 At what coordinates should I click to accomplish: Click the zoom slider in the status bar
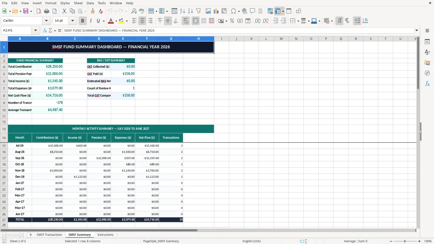click(x=405, y=241)
